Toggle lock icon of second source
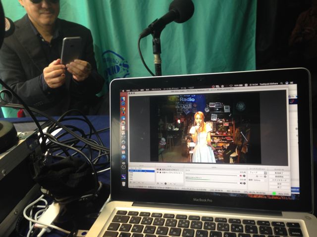This screenshot has height=237, width=317. click(x=160, y=172)
